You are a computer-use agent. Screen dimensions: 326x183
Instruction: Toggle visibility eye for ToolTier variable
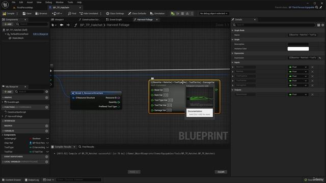coord(47,151)
